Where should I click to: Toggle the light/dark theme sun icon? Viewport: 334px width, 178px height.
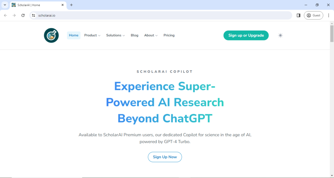point(280,35)
